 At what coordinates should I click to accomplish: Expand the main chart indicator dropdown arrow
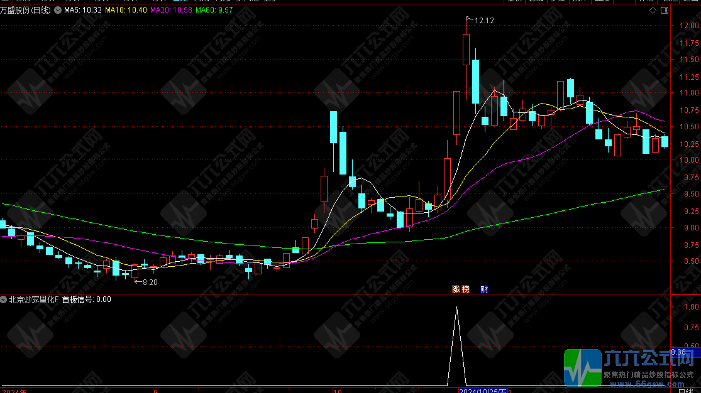click(x=58, y=11)
